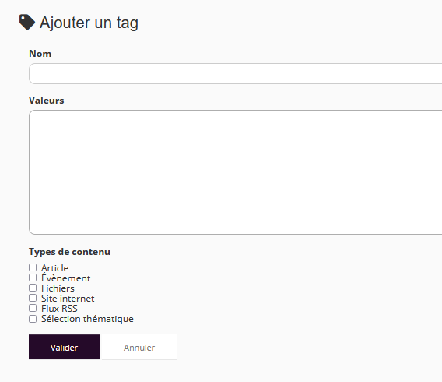
Task: Click the 'Valeurs' field label
Action: tap(46, 101)
